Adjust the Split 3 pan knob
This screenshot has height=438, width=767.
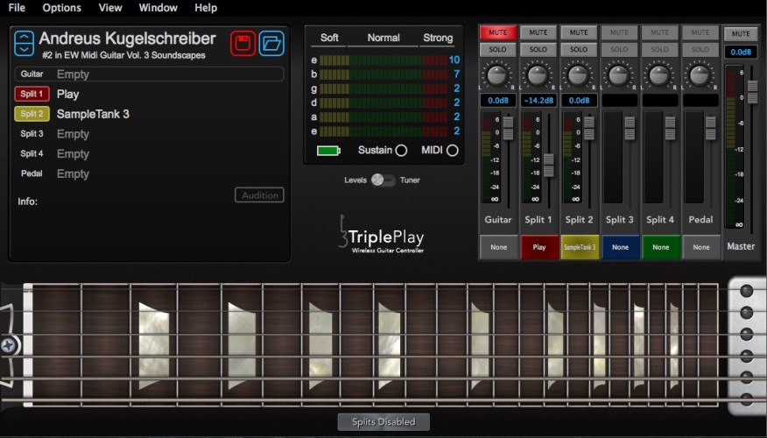pyautogui.click(x=619, y=74)
